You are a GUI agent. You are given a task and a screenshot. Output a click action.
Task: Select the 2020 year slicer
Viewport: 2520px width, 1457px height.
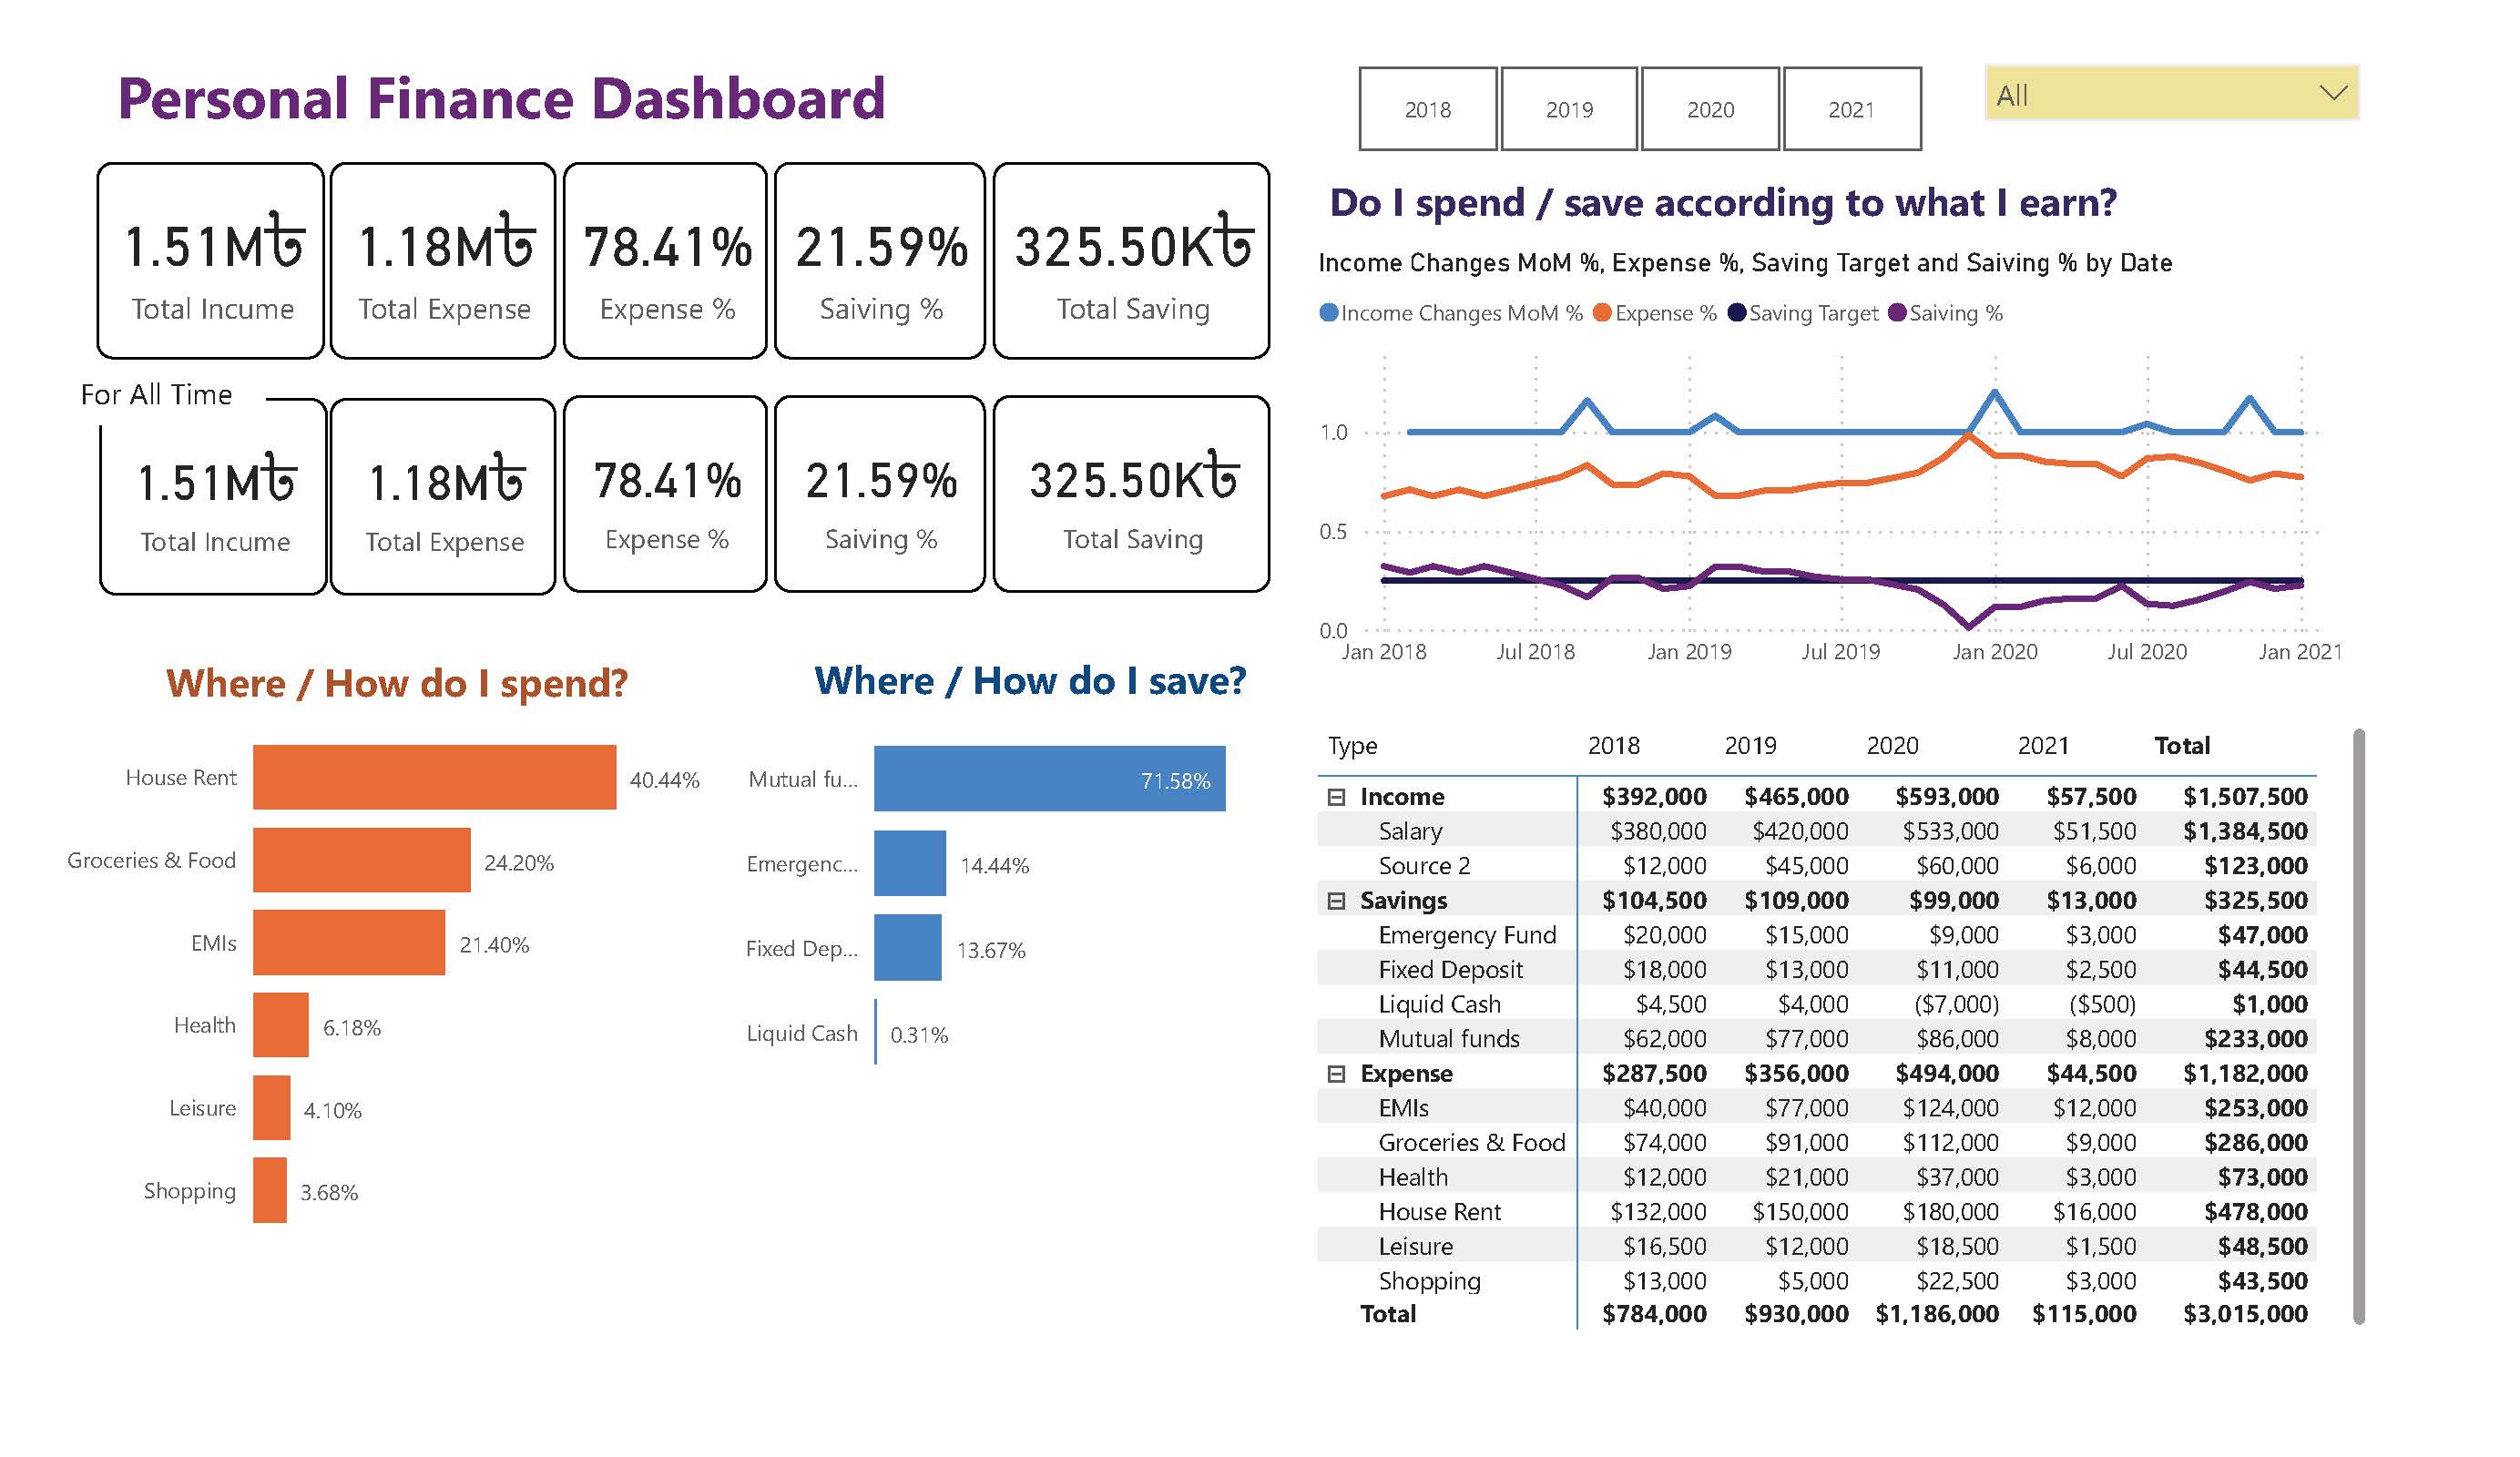click(1710, 109)
